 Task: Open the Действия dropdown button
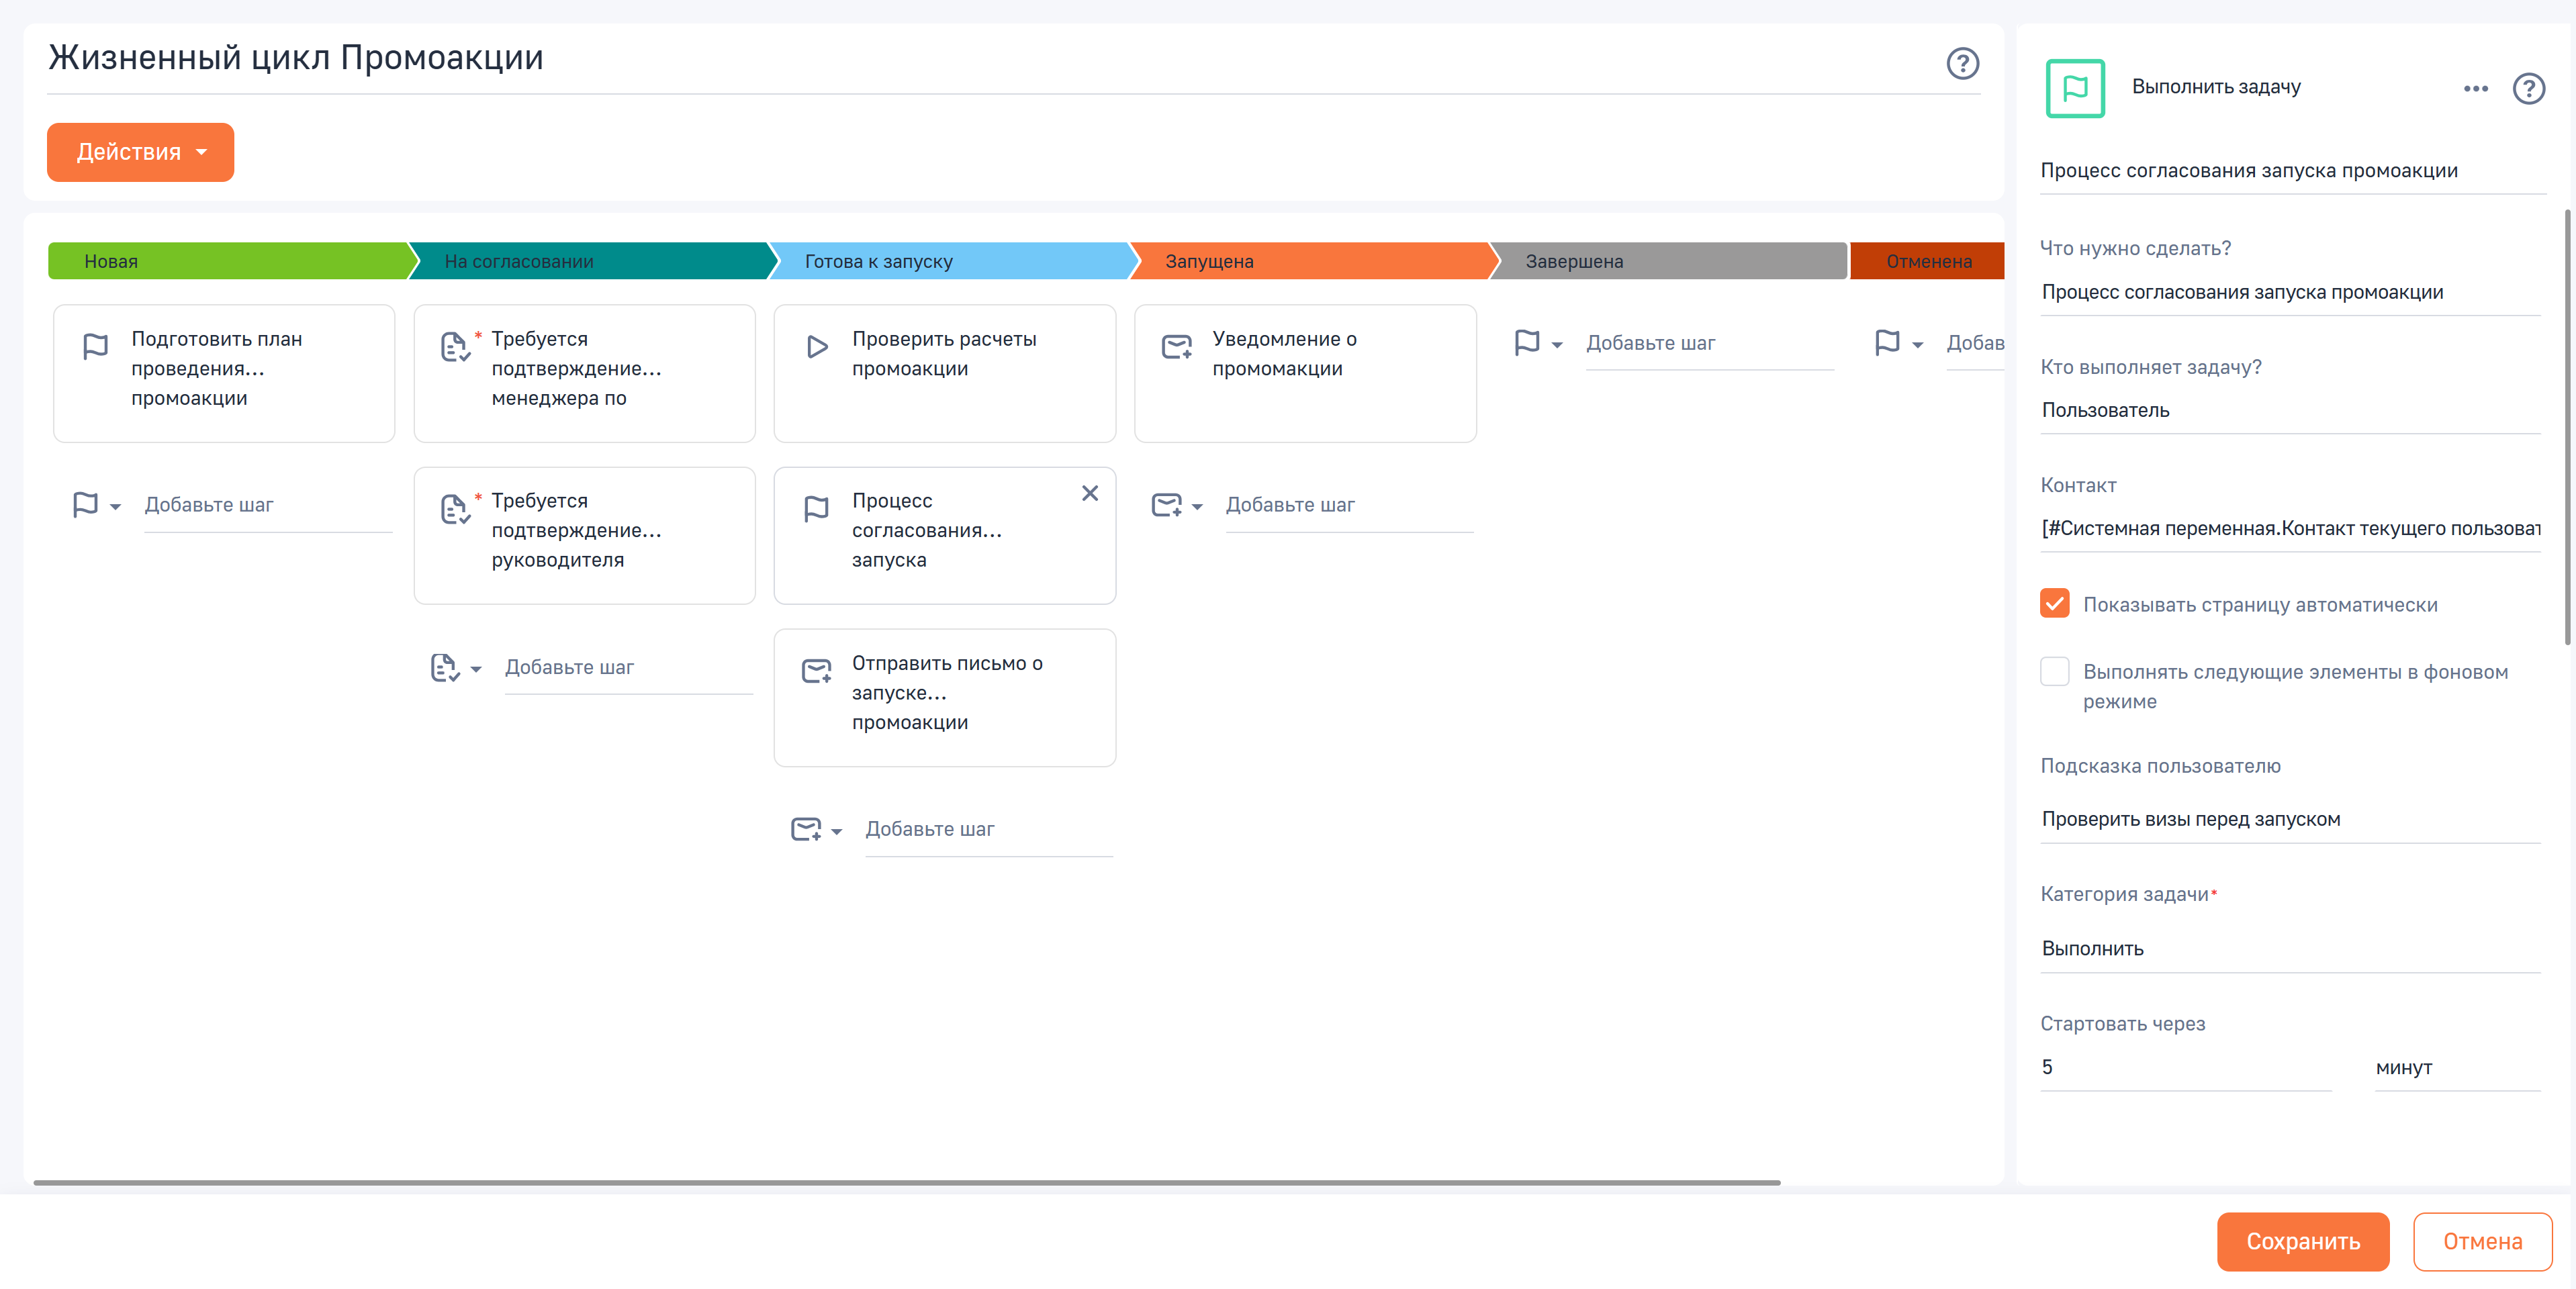[x=140, y=152]
